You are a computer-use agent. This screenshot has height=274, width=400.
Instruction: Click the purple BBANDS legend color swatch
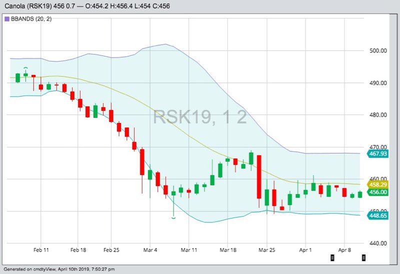point(7,19)
